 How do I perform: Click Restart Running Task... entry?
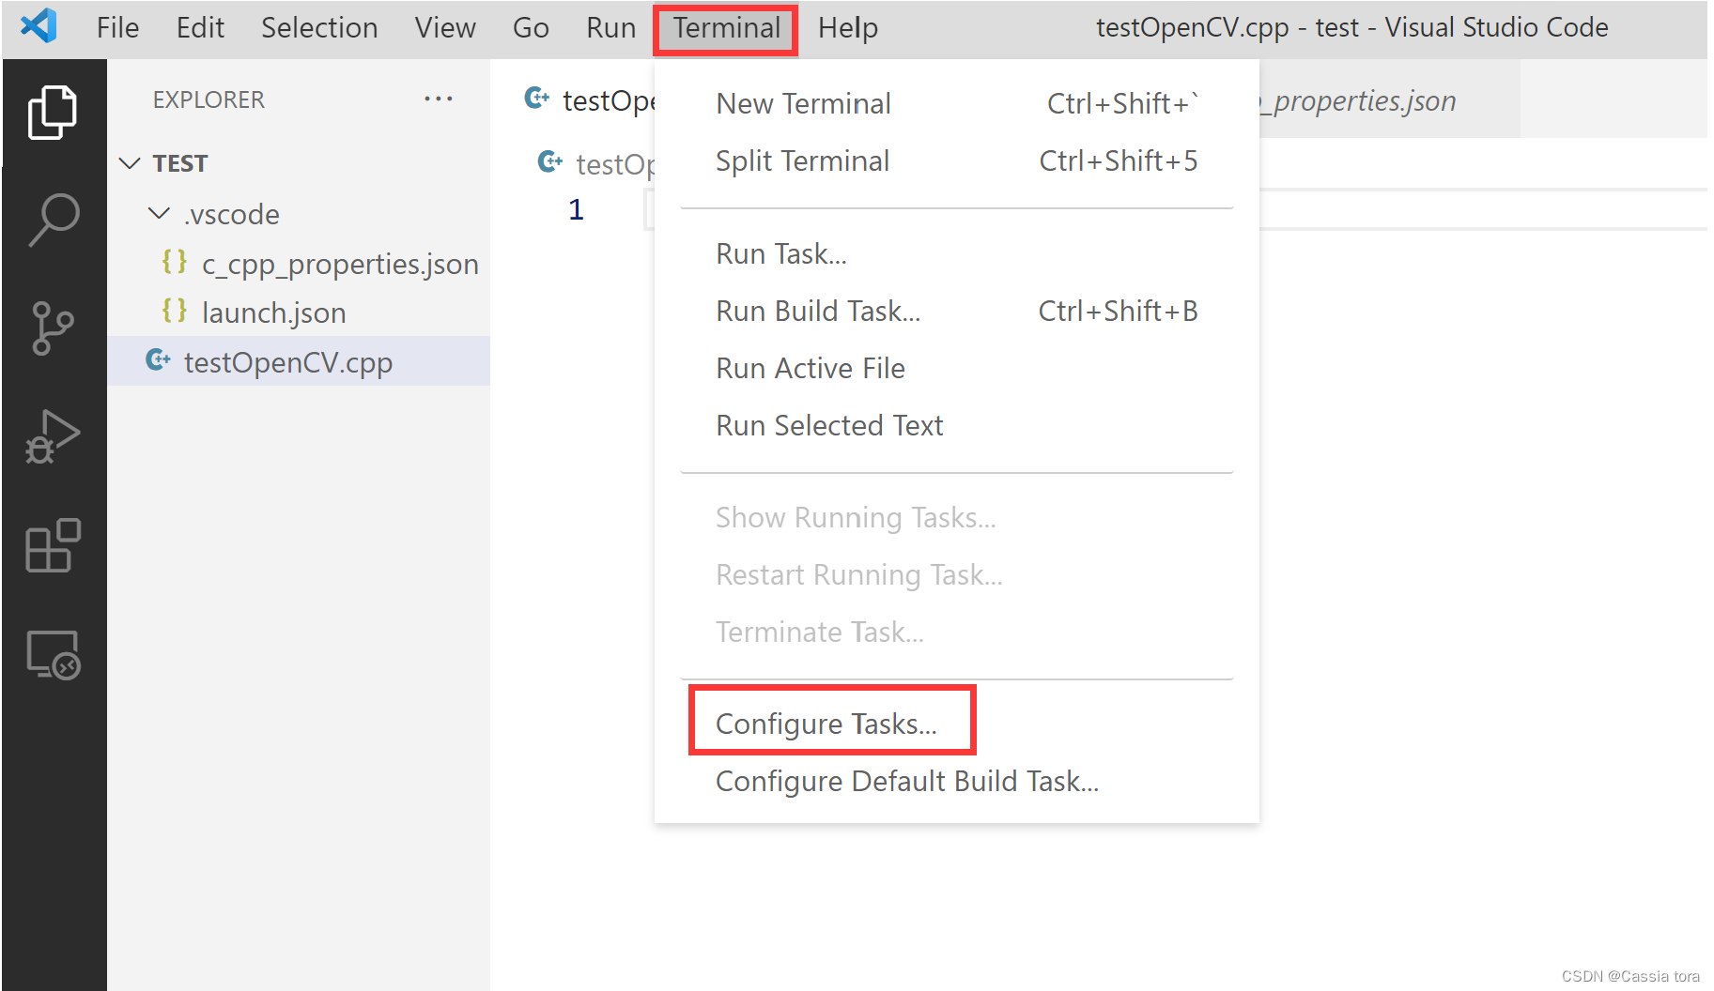coord(956,574)
